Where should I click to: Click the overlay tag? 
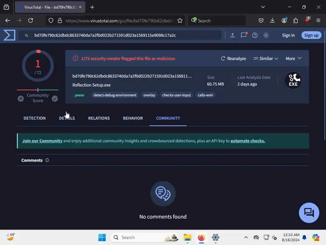point(149,95)
